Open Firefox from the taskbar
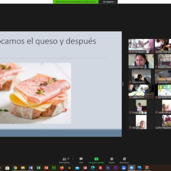The image size is (171, 171). [x=62, y=168]
